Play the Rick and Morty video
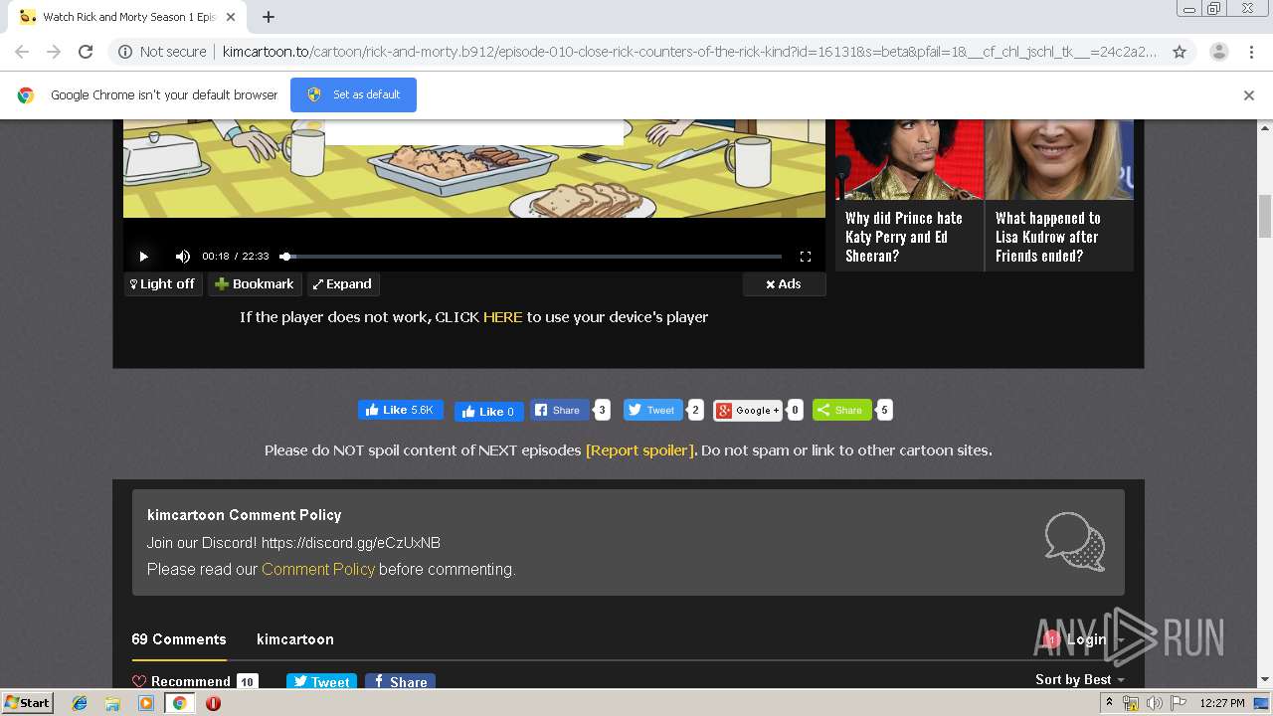Viewport: 1273px width, 716px height. point(143,257)
